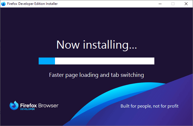
Task: Click the Firefox icon in the title bar
Action: tap(3, 4)
